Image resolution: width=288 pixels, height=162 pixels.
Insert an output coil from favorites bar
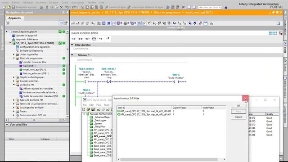(x=87, y=39)
